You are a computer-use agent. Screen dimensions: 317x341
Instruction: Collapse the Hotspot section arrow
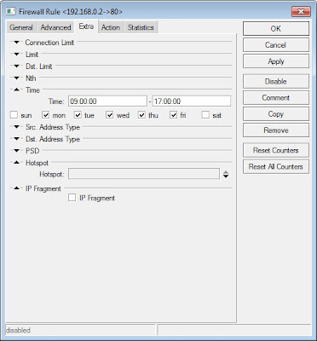pos(17,163)
